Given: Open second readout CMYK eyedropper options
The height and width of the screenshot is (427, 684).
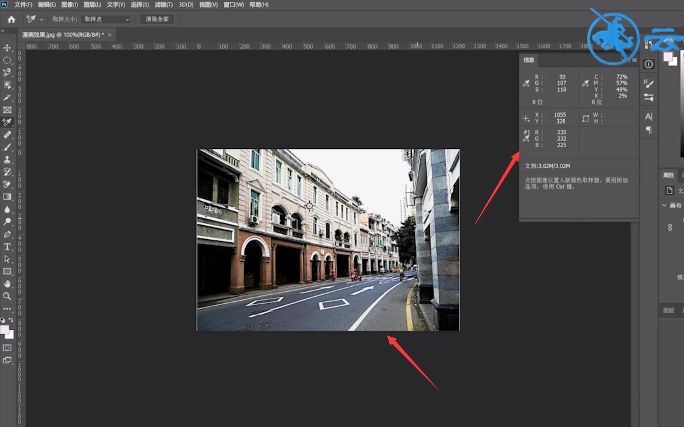Looking at the screenshot, I should 585,83.
